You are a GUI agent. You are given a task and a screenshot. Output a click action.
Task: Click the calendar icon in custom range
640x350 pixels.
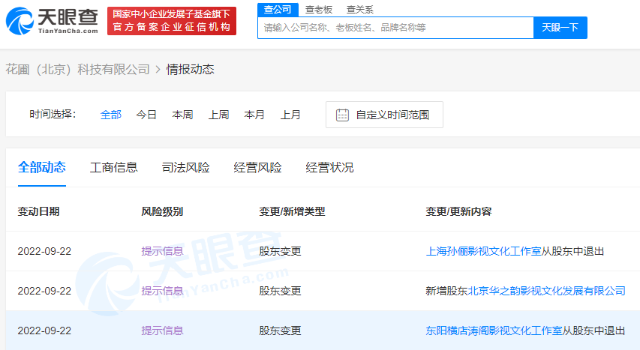coord(342,115)
